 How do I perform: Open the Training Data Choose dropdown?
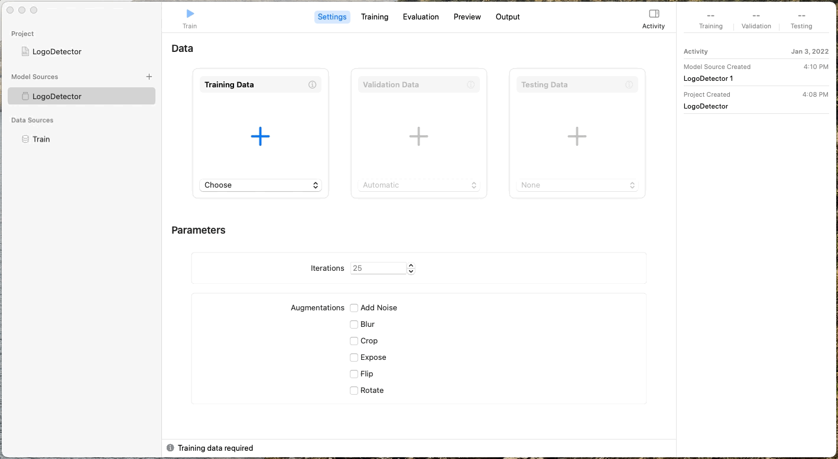click(260, 185)
